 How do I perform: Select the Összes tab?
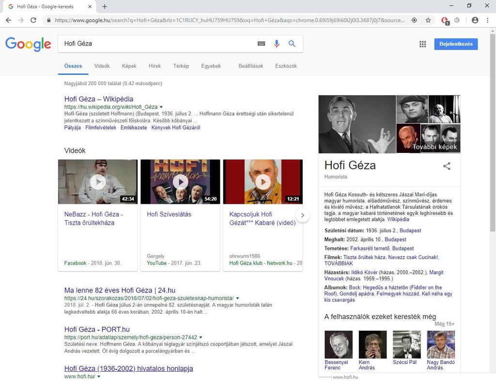(73, 66)
